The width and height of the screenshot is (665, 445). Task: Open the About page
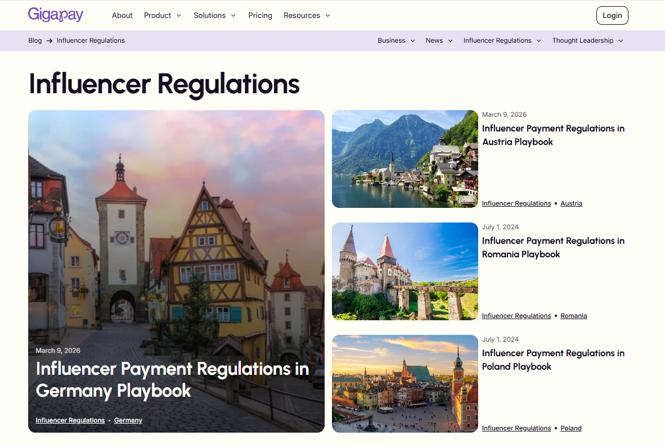tap(122, 15)
